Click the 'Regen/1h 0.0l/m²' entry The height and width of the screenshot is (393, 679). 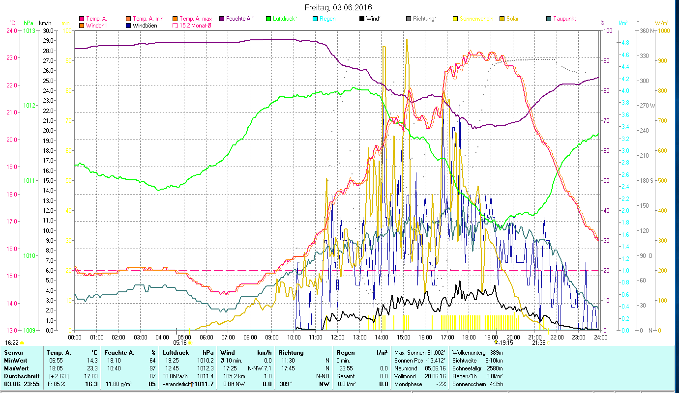coord(477,376)
